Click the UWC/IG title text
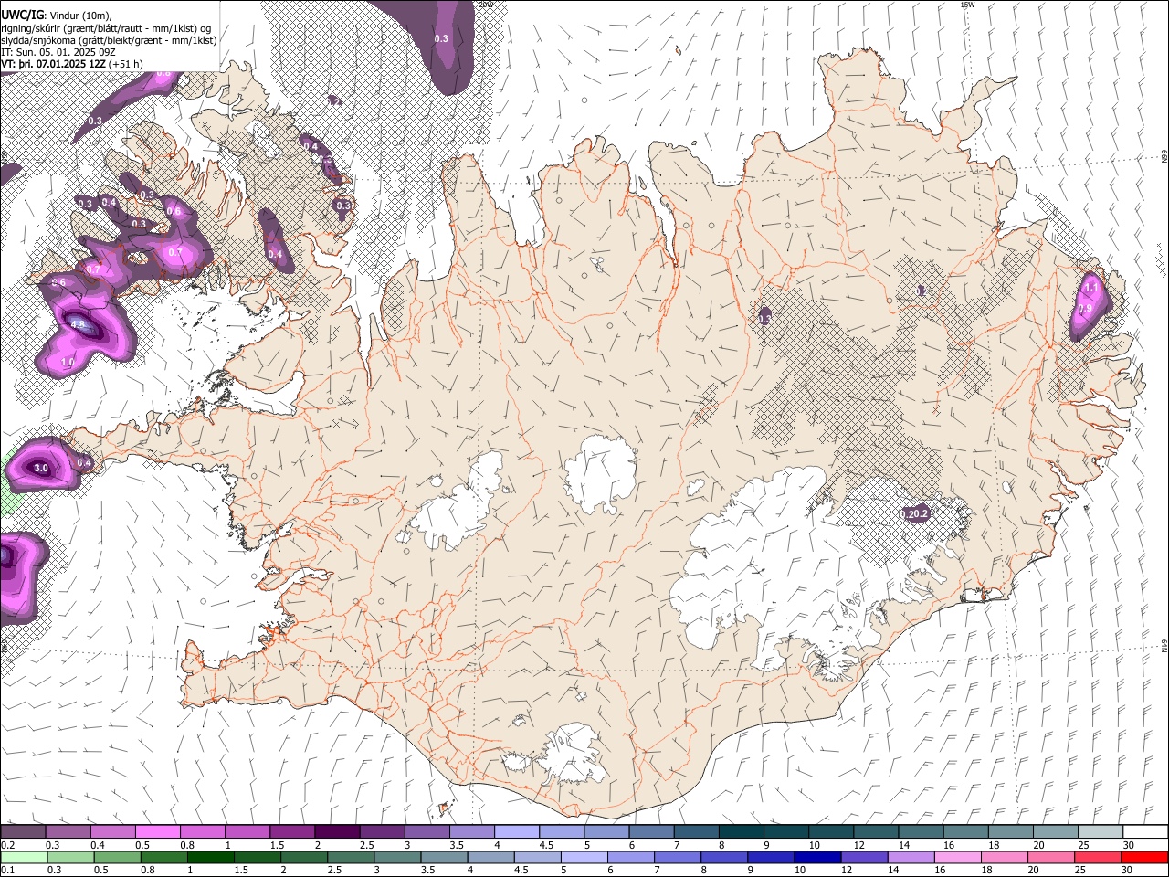Image resolution: width=1169 pixels, height=877 pixels. [x=22, y=14]
